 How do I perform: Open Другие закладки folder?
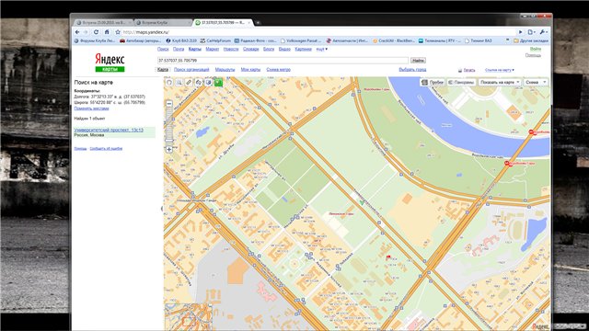[x=531, y=40]
